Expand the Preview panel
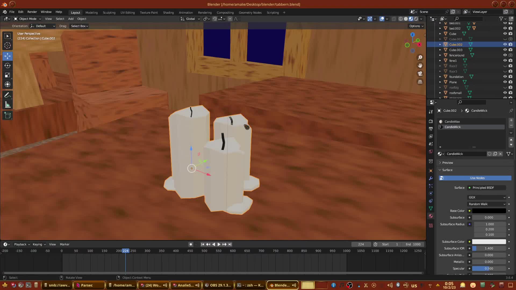Image resolution: width=516 pixels, height=290 pixels. point(447,163)
